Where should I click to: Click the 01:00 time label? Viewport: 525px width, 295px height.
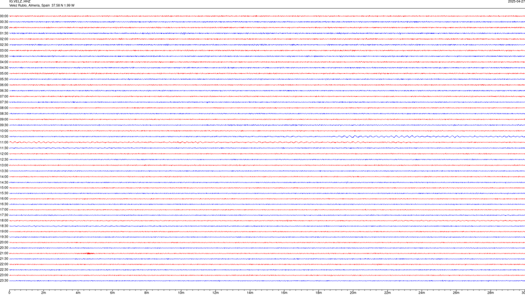[x=4, y=28]
